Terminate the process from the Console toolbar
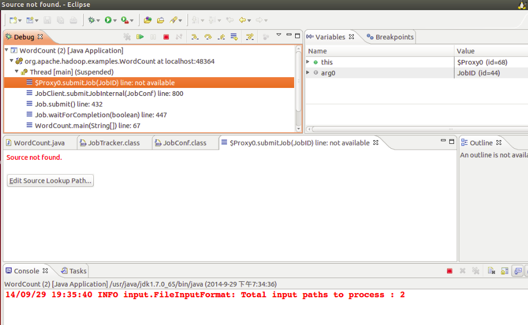528x325 pixels. tap(450, 271)
